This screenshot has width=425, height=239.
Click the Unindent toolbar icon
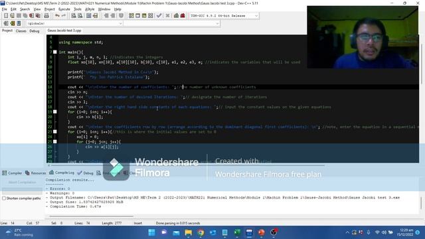click(112, 16)
